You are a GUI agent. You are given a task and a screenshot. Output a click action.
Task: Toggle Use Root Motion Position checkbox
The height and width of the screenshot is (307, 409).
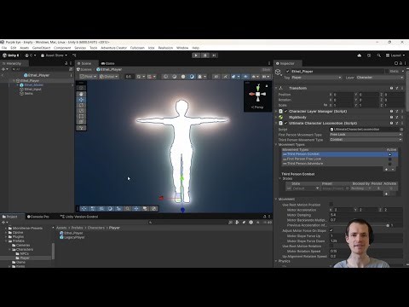click(331, 205)
